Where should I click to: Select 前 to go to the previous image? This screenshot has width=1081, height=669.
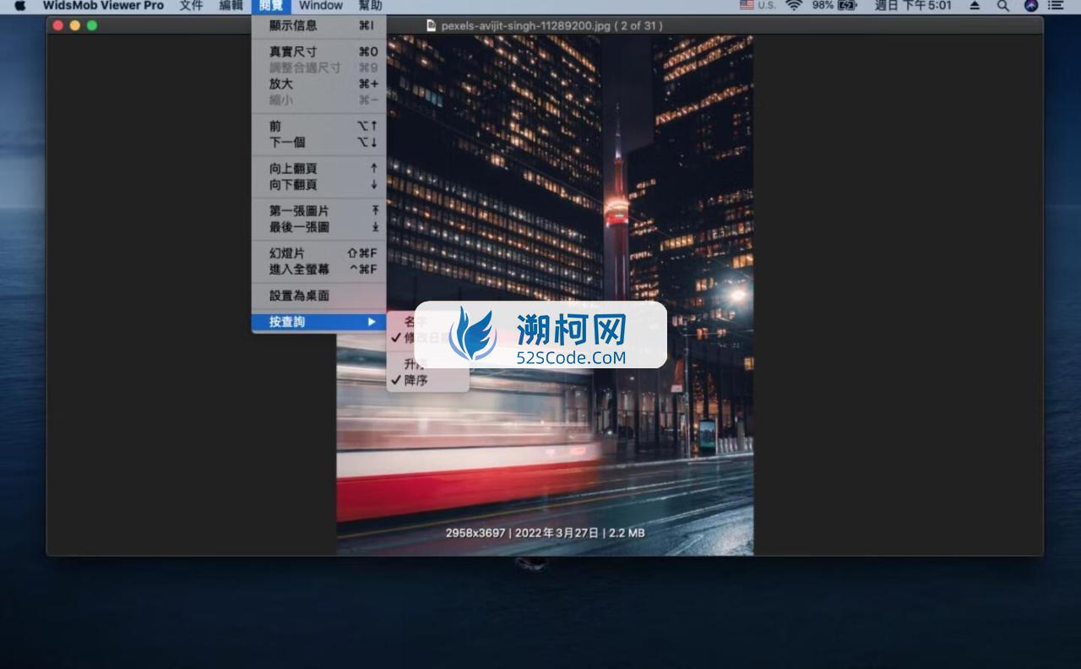click(318, 126)
